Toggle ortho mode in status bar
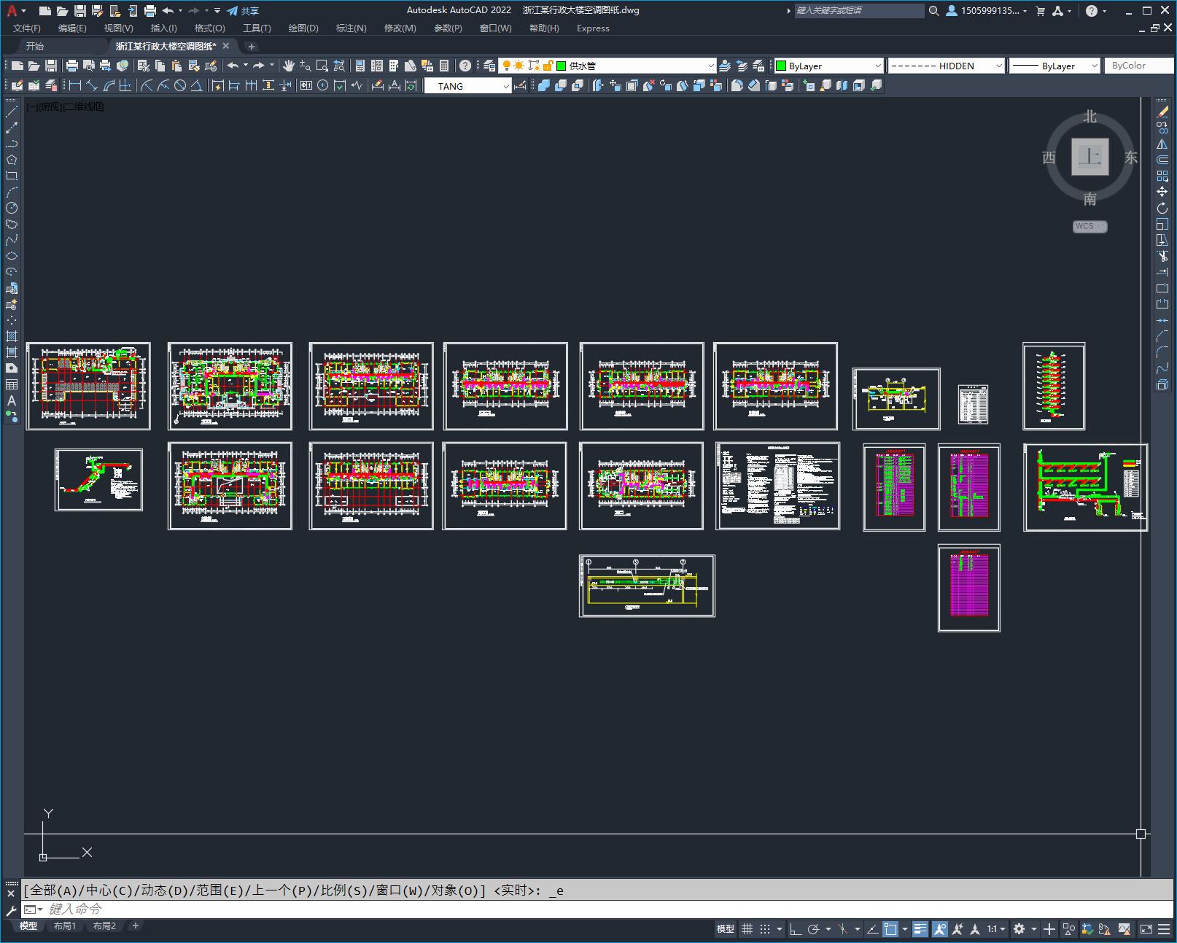The height and width of the screenshot is (943, 1177). 795,929
